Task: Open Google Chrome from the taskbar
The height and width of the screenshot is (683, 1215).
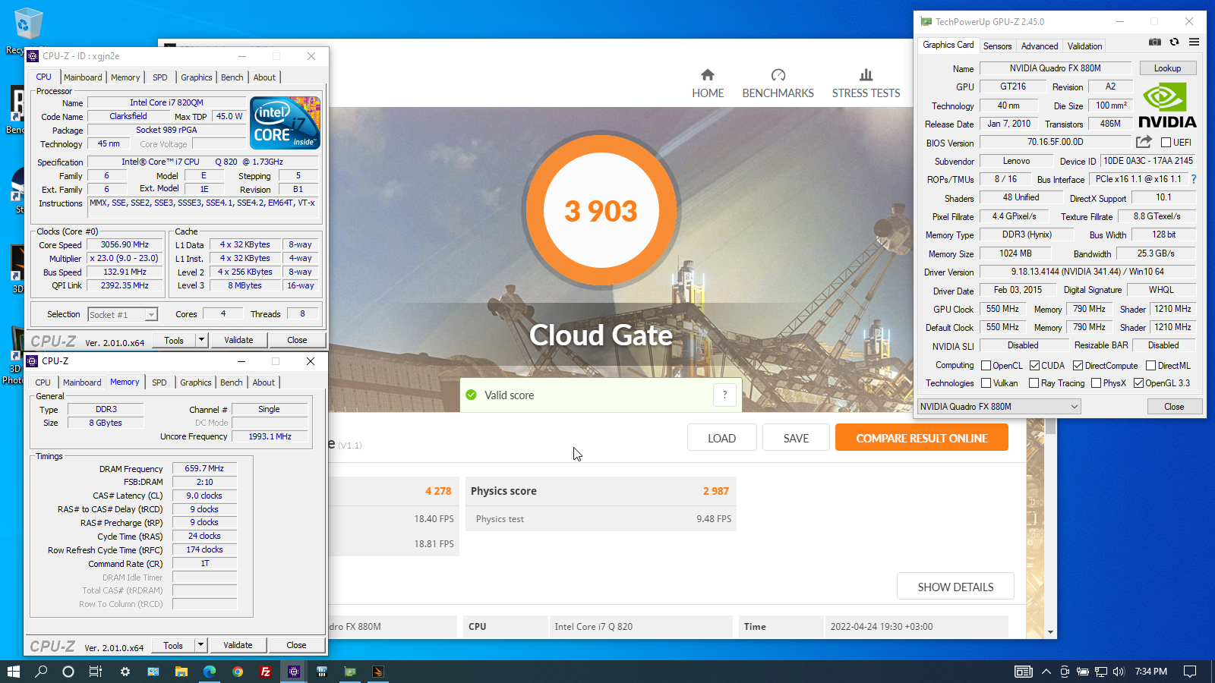Action: 238,672
